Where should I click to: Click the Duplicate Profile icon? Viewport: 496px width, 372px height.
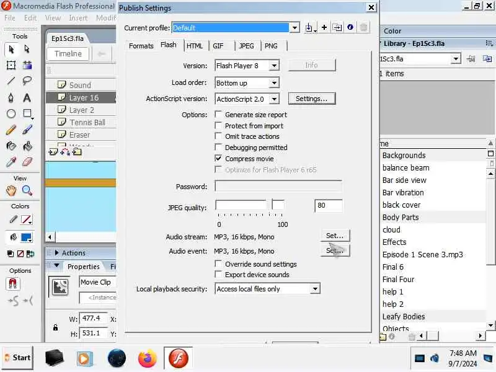point(337,27)
